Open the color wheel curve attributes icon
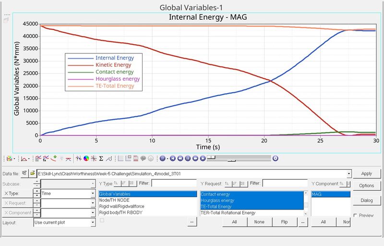Image resolution: width=384 pixels, height=246 pixels. pos(86,159)
